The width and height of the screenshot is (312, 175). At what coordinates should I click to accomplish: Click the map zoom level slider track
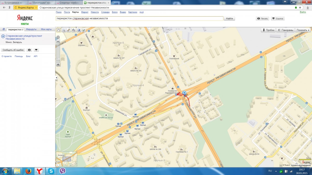pos(58,53)
